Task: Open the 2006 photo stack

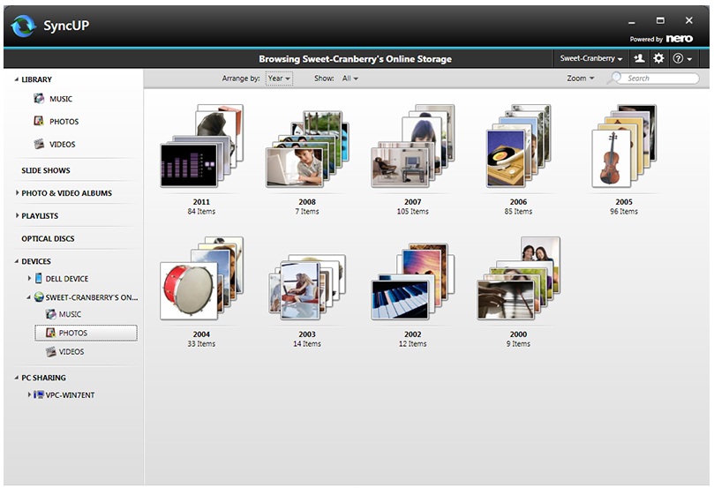Action: pyautogui.click(x=518, y=146)
